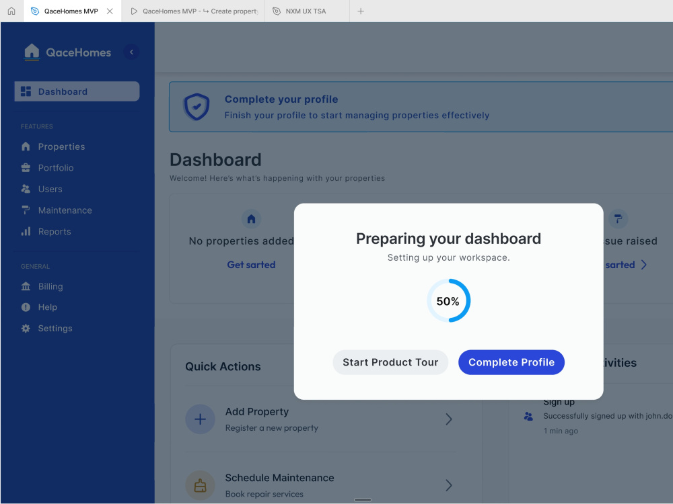Open Help in the sidebar

pyautogui.click(x=47, y=307)
